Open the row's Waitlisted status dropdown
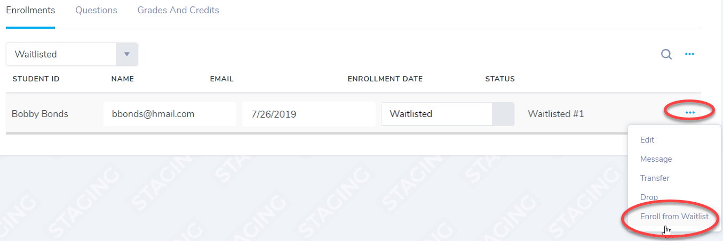Viewport: 723px width, 241px height. coord(503,114)
